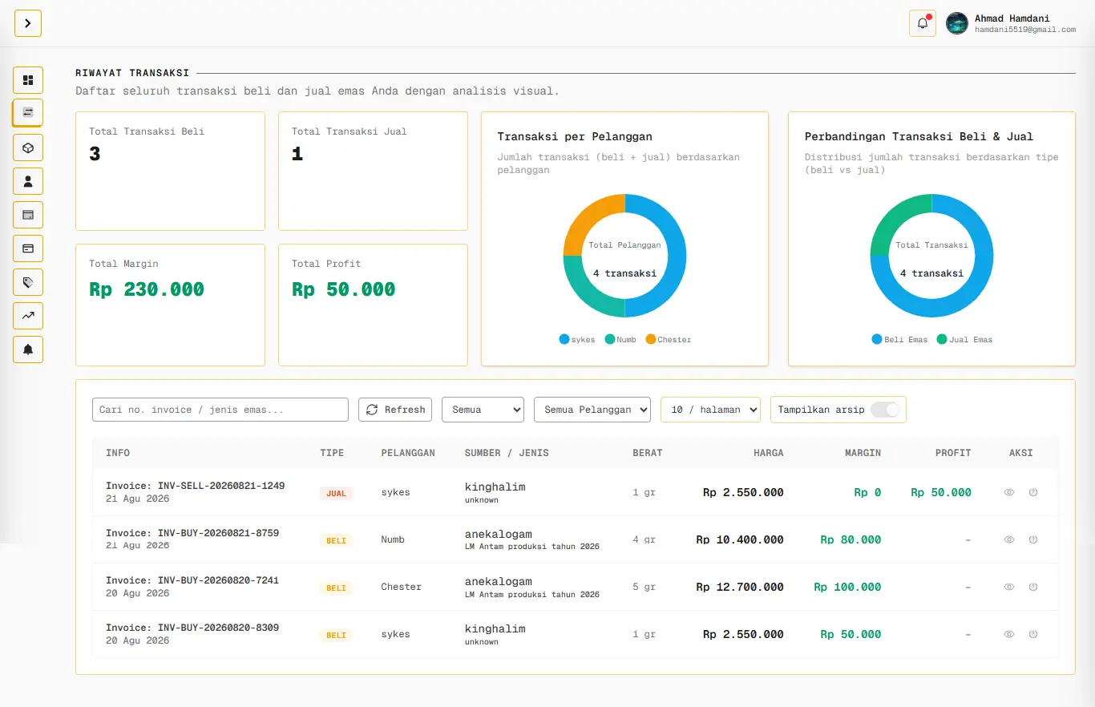This screenshot has height=707, width=1095.
Task: Click the PROFIT column header
Action: click(953, 453)
